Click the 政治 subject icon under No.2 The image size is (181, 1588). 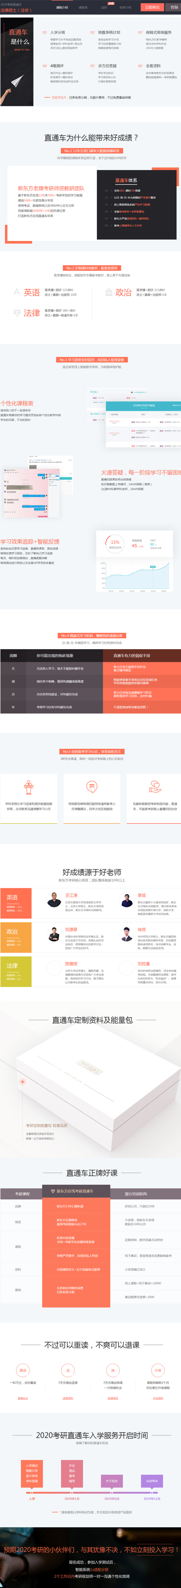coord(109,291)
